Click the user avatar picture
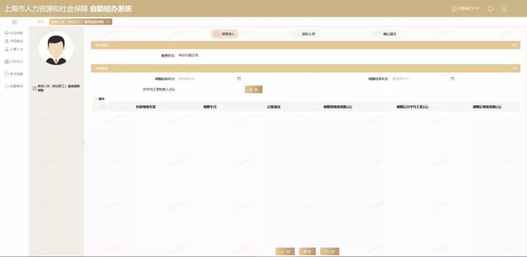 click(x=56, y=49)
